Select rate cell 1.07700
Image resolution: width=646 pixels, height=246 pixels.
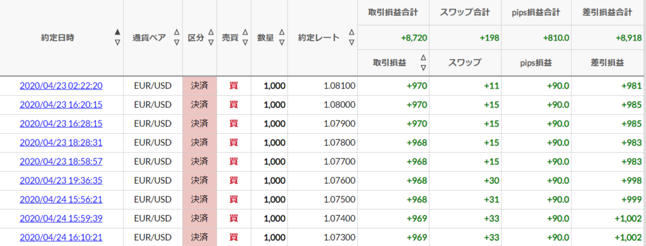[339, 161]
